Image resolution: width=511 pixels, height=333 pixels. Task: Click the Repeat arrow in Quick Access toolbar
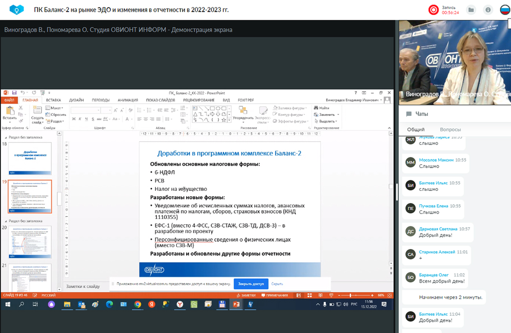[34, 93]
